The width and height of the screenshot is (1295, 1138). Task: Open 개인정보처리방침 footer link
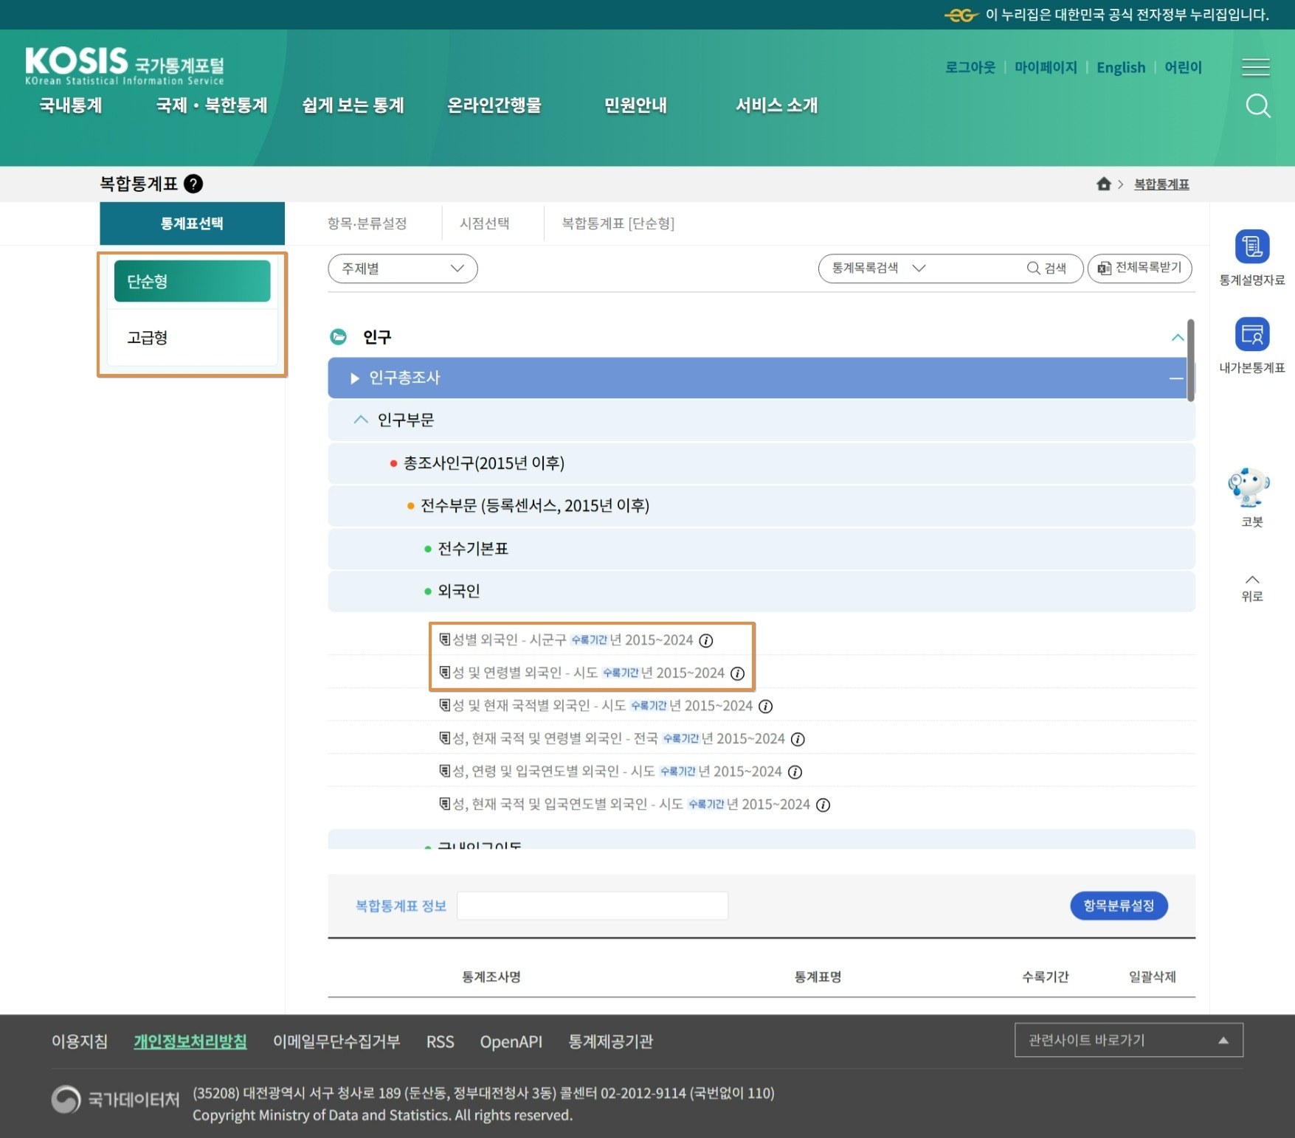pyautogui.click(x=190, y=1041)
